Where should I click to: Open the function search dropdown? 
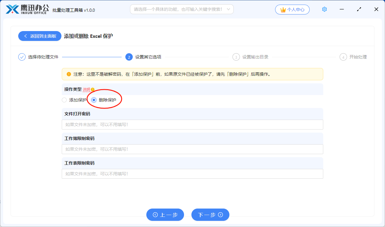click(x=182, y=9)
